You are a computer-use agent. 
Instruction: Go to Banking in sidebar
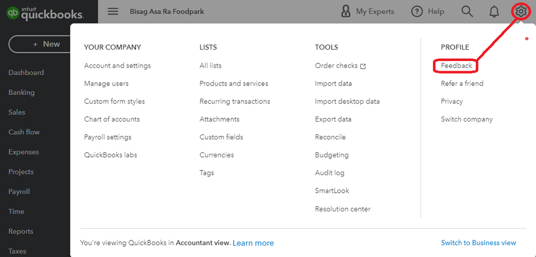[21, 93]
